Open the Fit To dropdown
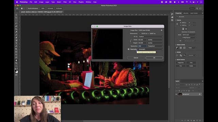218x122 pixels. coord(151,37)
